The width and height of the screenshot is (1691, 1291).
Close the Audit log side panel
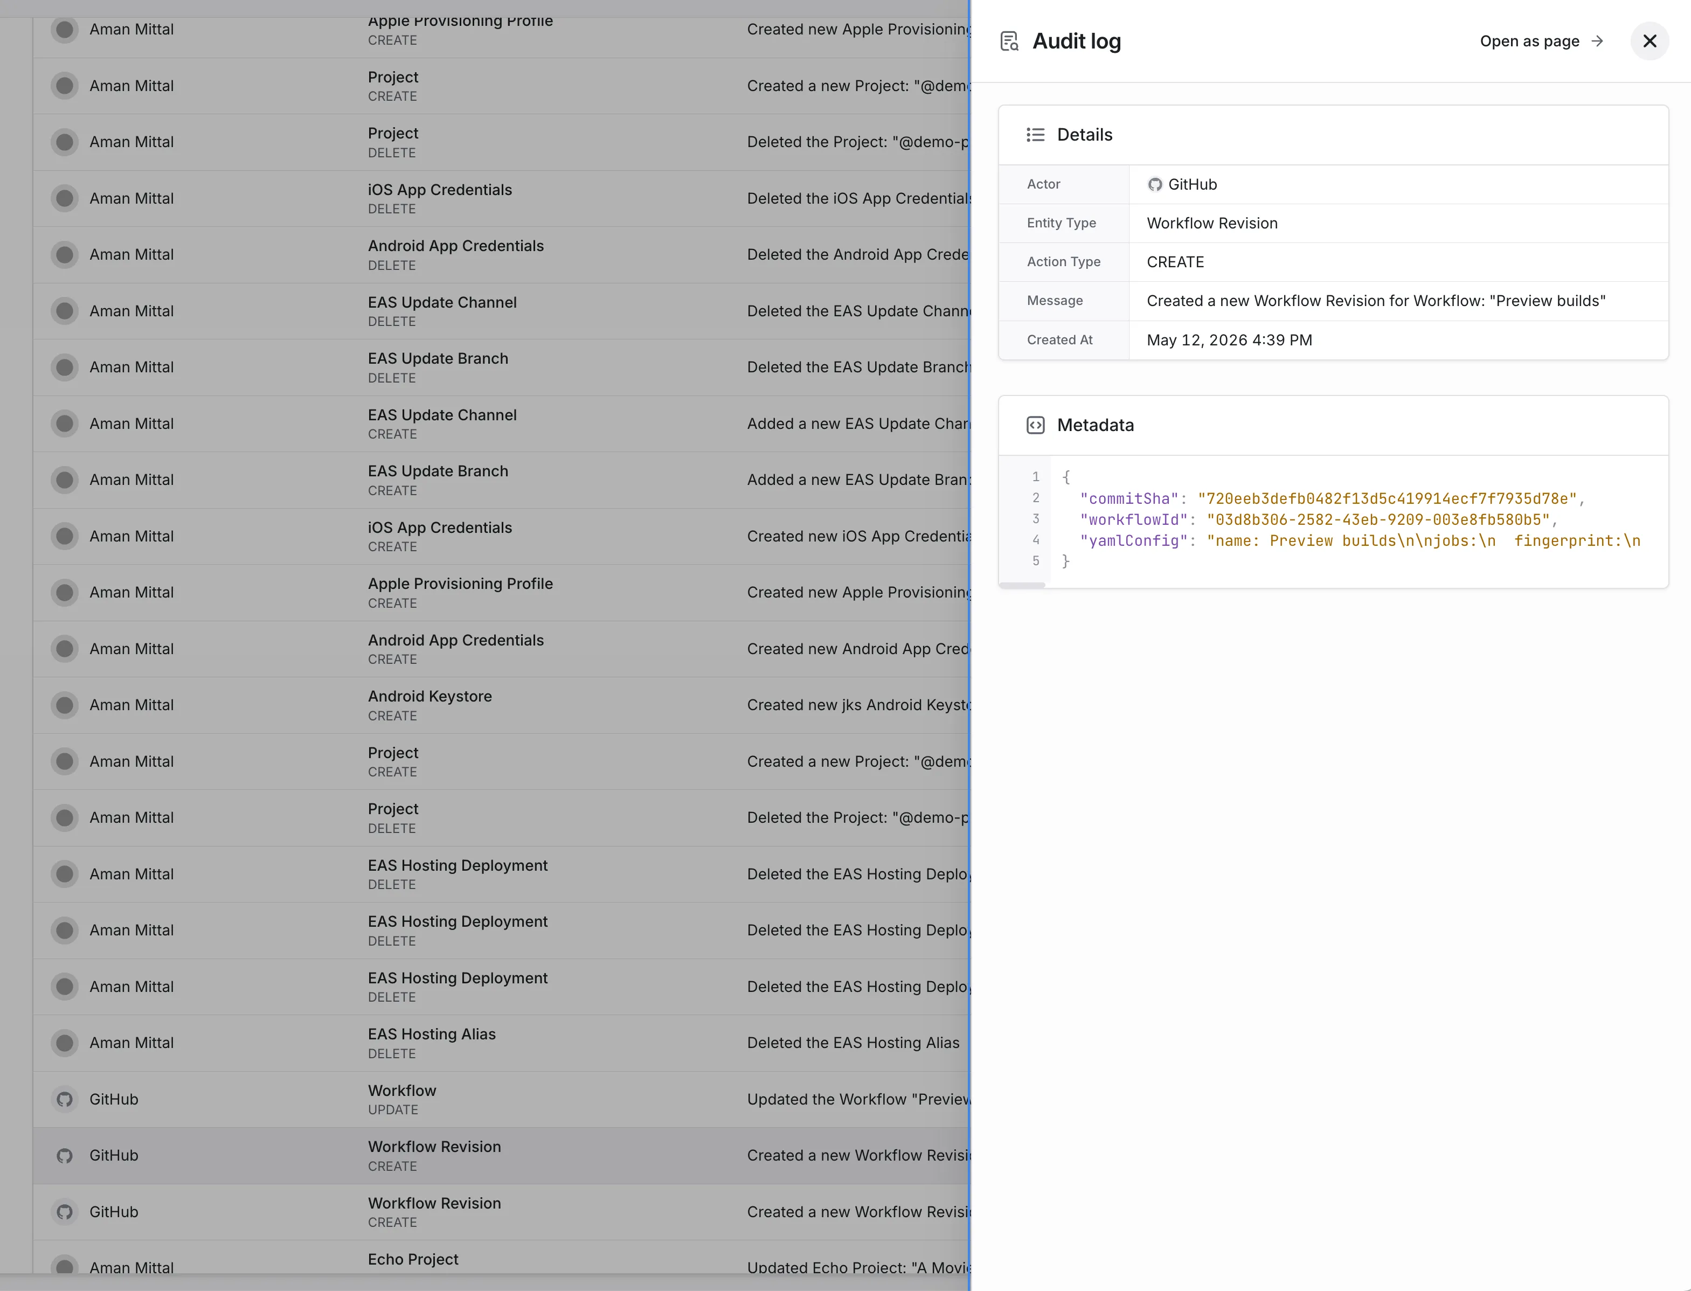pyautogui.click(x=1650, y=41)
